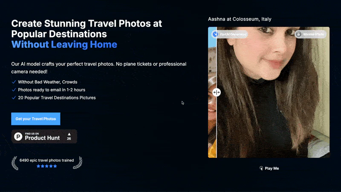
Task: Click the 'Aashna at Colosseum, Italy' caption
Action: pyautogui.click(x=240, y=19)
